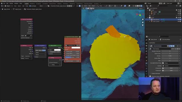Toggle GeometryNodes modifier render visibility icon
Viewport: 182px width, 102px height.
pyautogui.click(x=174, y=46)
